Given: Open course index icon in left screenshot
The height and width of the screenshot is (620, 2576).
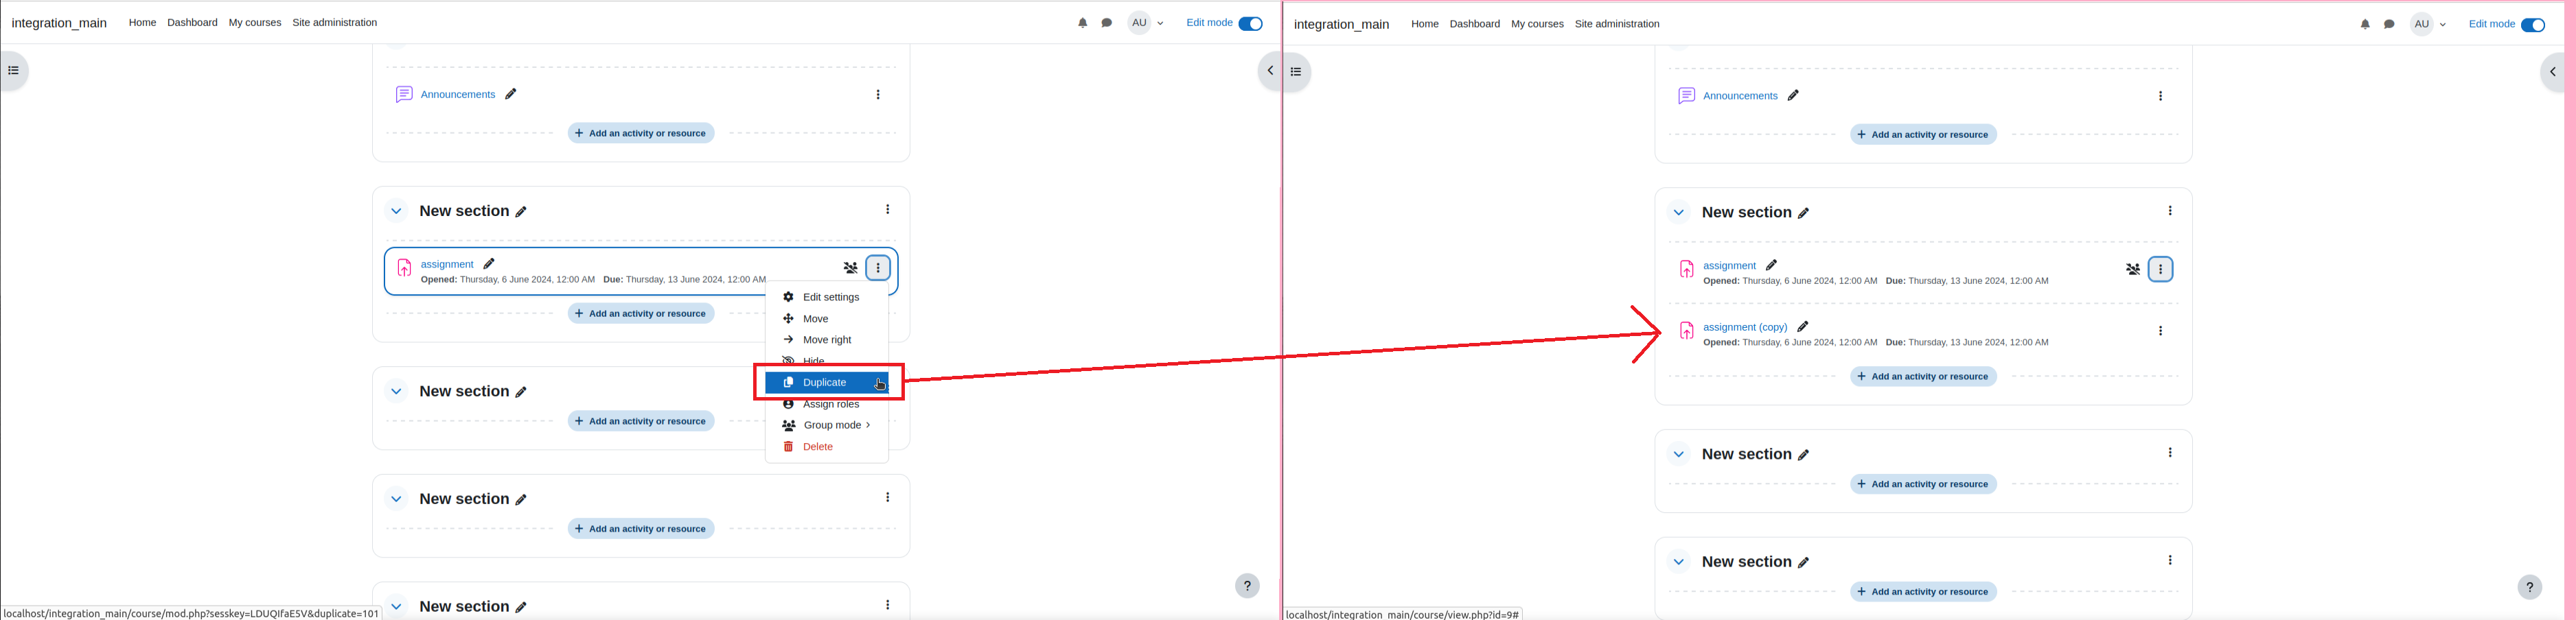Looking at the screenshot, I should (14, 71).
